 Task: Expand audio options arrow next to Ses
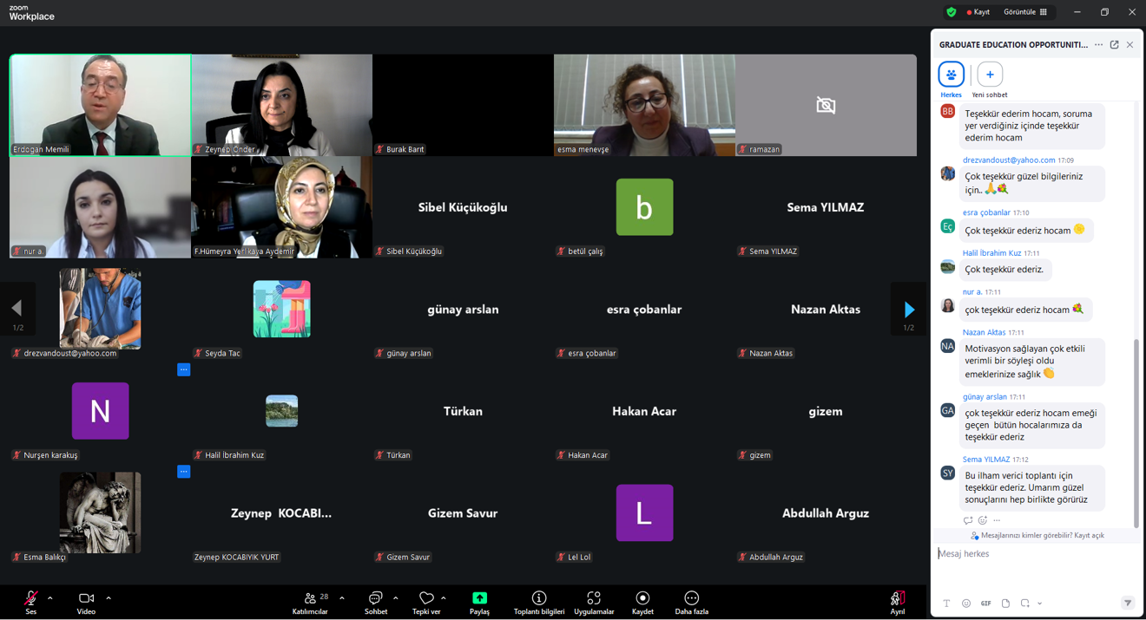point(50,598)
